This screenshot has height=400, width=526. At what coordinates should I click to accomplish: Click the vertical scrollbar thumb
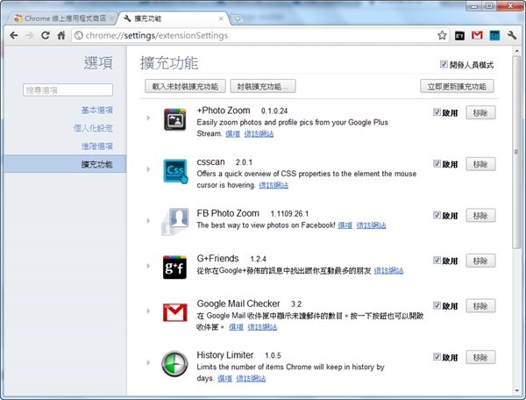pyautogui.click(x=516, y=153)
